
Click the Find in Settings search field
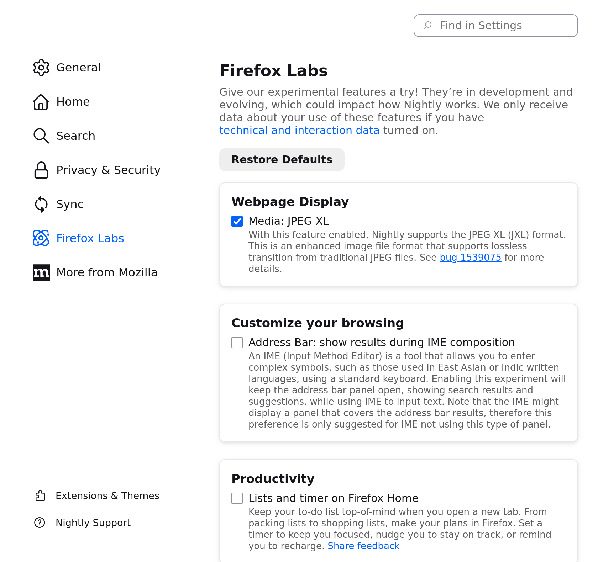coord(495,25)
